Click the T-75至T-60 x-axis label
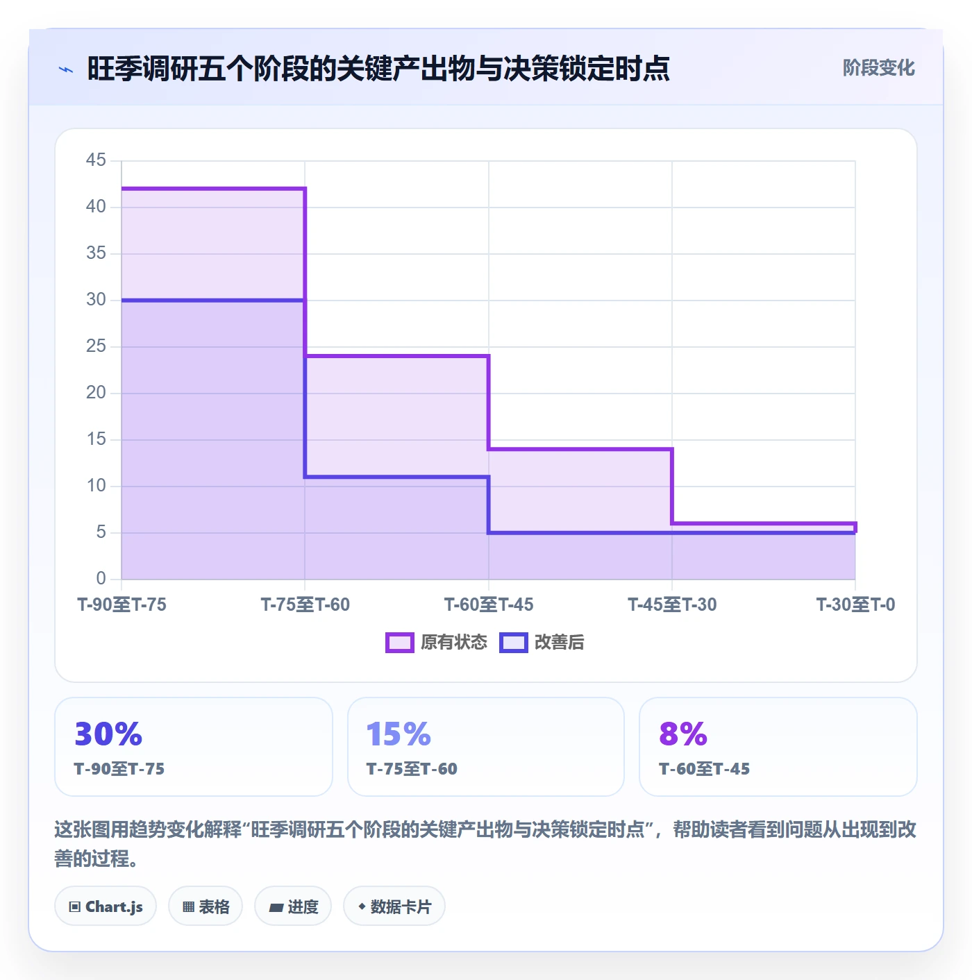 (305, 605)
